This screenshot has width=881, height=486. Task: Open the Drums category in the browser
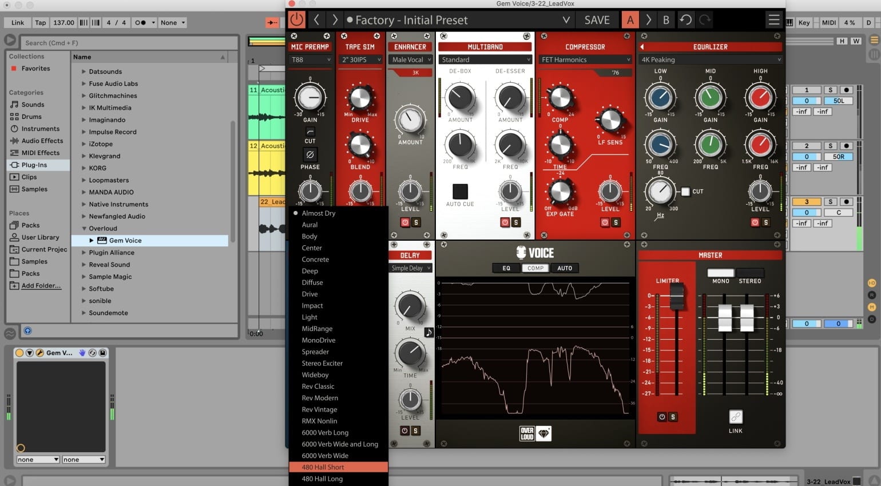pyautogui.click(x=31, y=117)
